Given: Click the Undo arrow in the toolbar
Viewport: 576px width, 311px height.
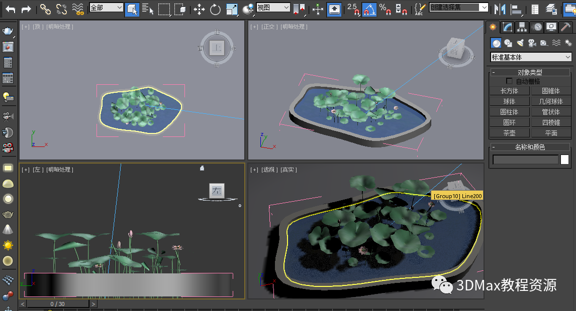Looking at the screenshot, I should click(10, 9).
